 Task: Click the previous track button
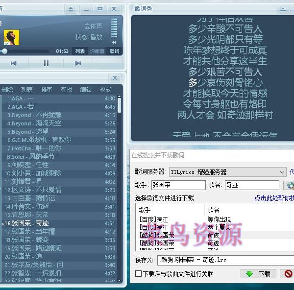tap(13, 63)
